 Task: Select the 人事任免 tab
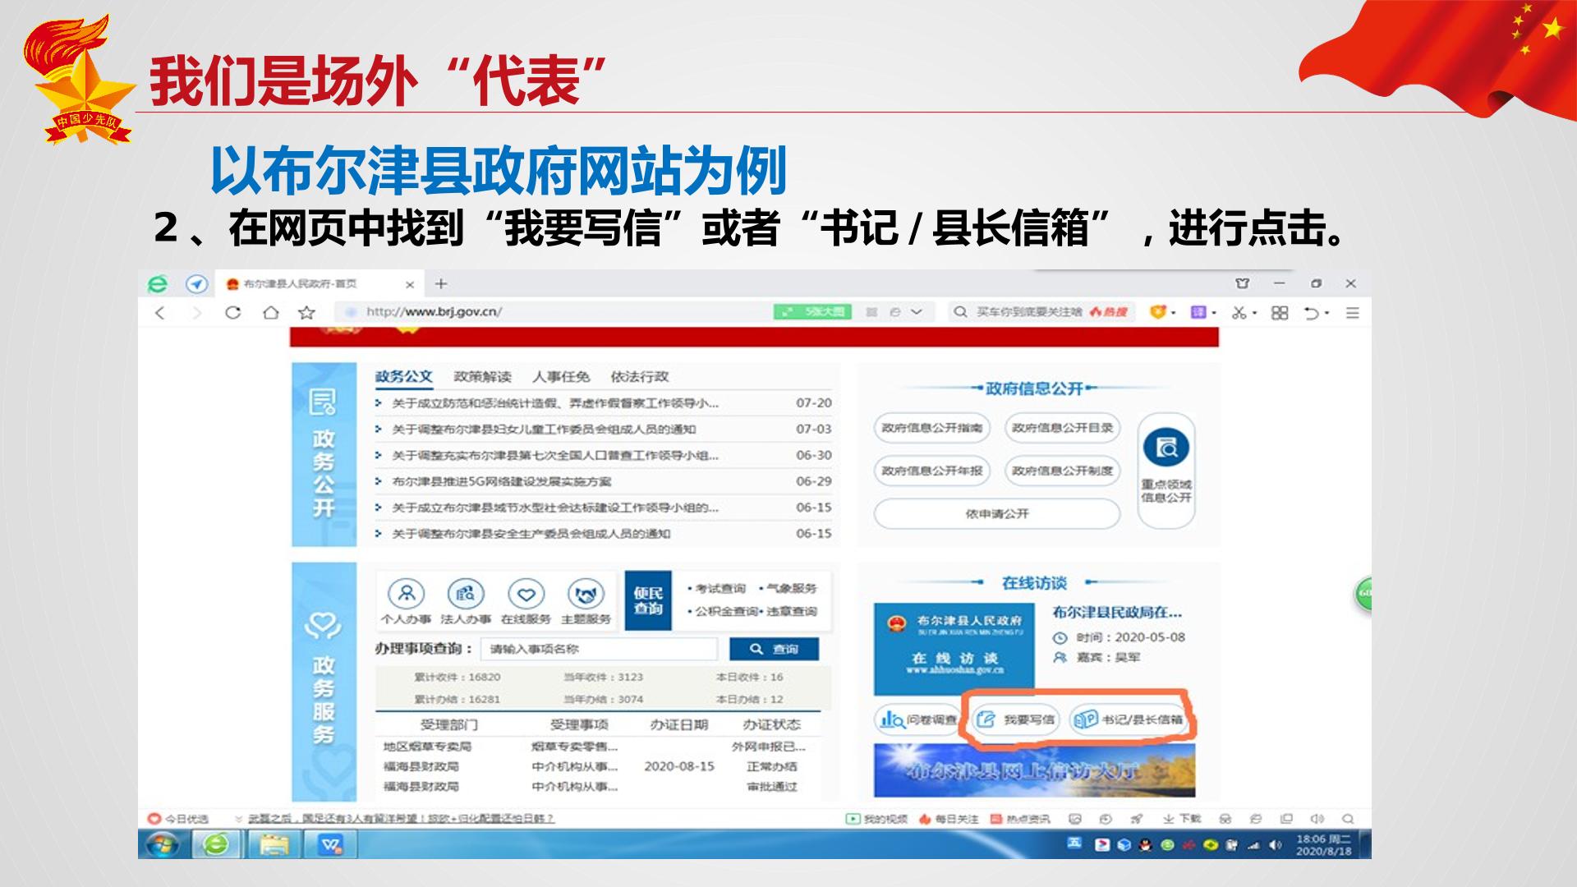coord(561,377)
